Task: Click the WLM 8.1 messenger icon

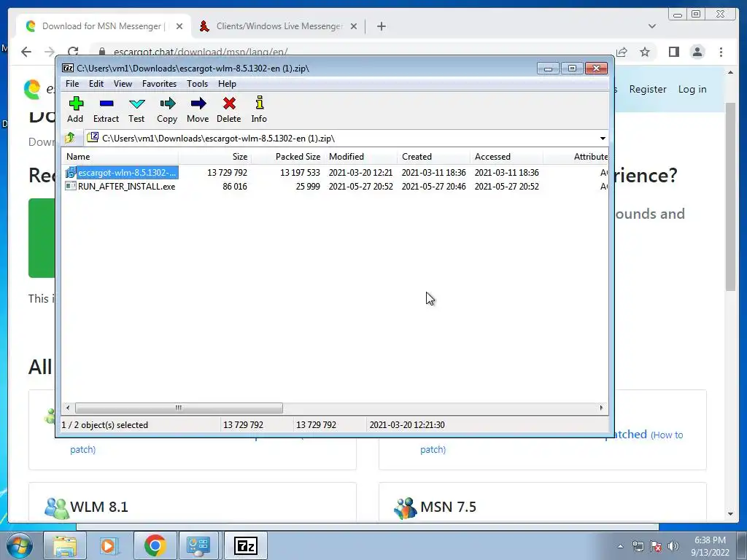Action: point(57,508)
